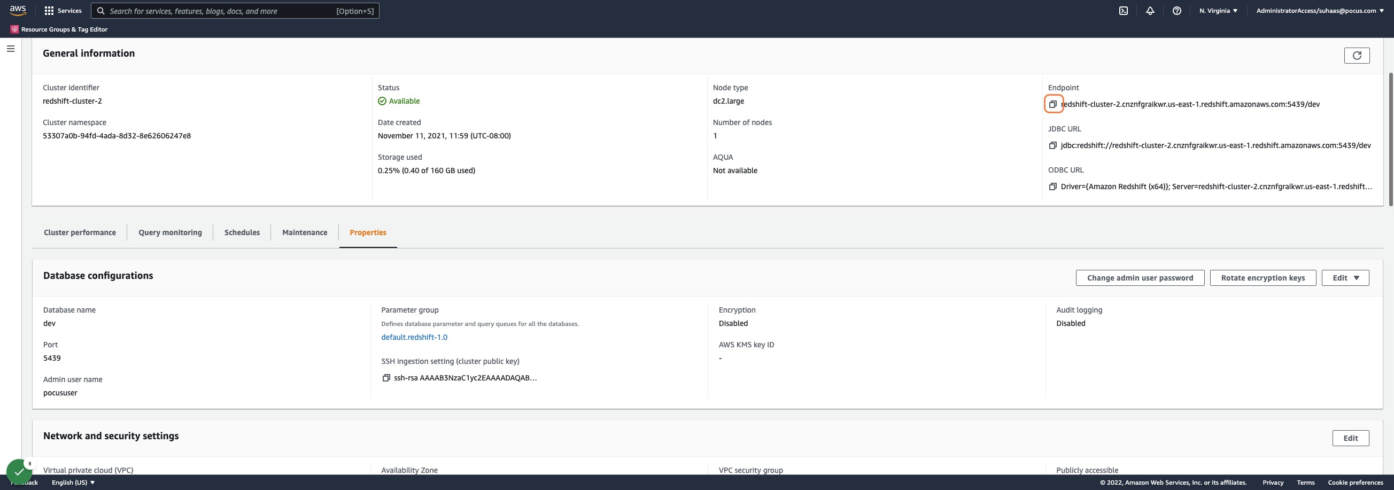The width and height of the screenshot is (1394, 490).
Task: Open Cookie preferences in footer
Action: (1355, 483)
